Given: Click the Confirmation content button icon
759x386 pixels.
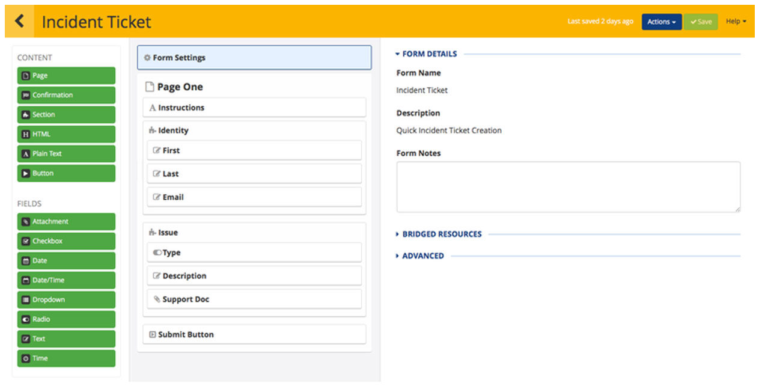Looking at the screenshot, I should pyautogui.click(x=25, y=95).
